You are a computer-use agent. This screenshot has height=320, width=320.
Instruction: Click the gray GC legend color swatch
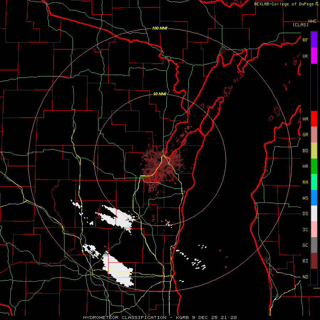(314, 245)
